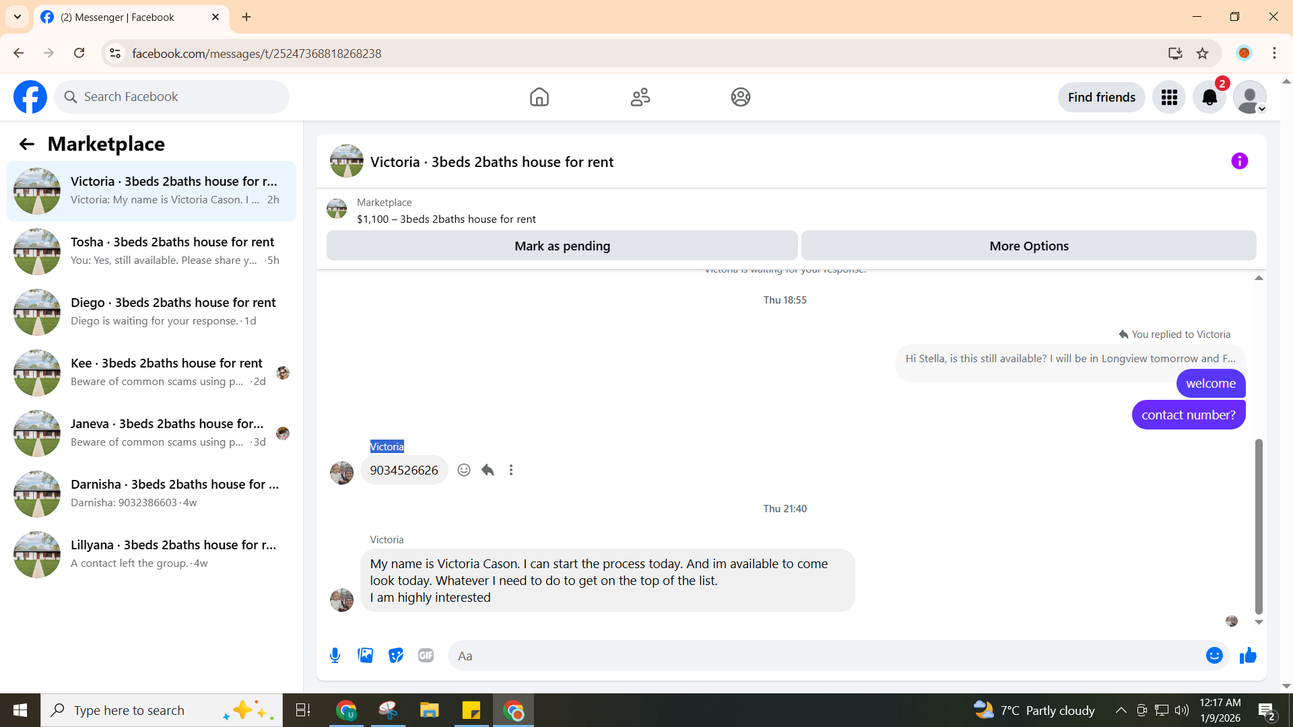Open the emoji picker in message box

[x=1214, y=656]
